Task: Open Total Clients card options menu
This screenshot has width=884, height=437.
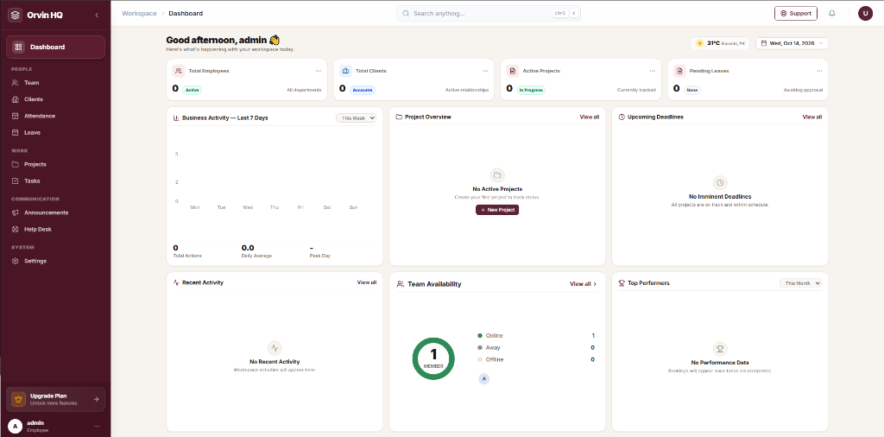Action: click(x=485, y=71)
